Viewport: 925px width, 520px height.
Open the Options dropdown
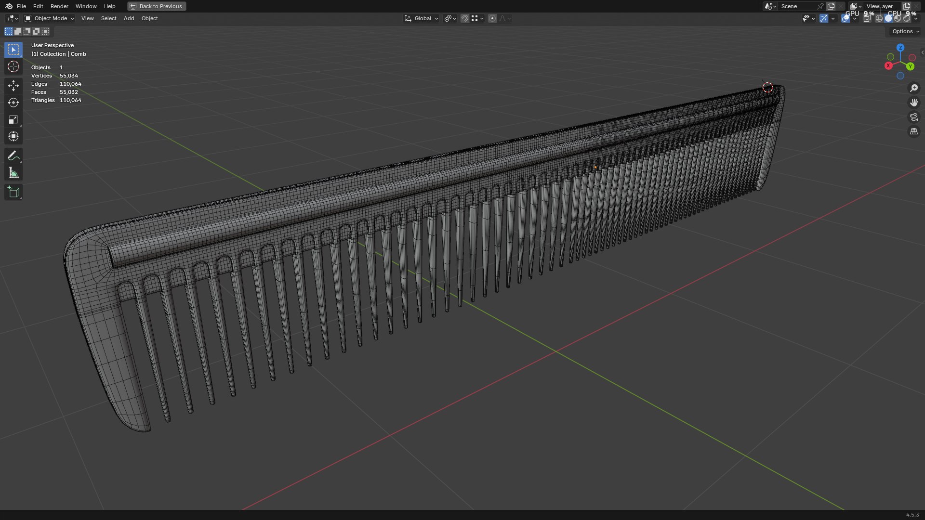(905, 31)
